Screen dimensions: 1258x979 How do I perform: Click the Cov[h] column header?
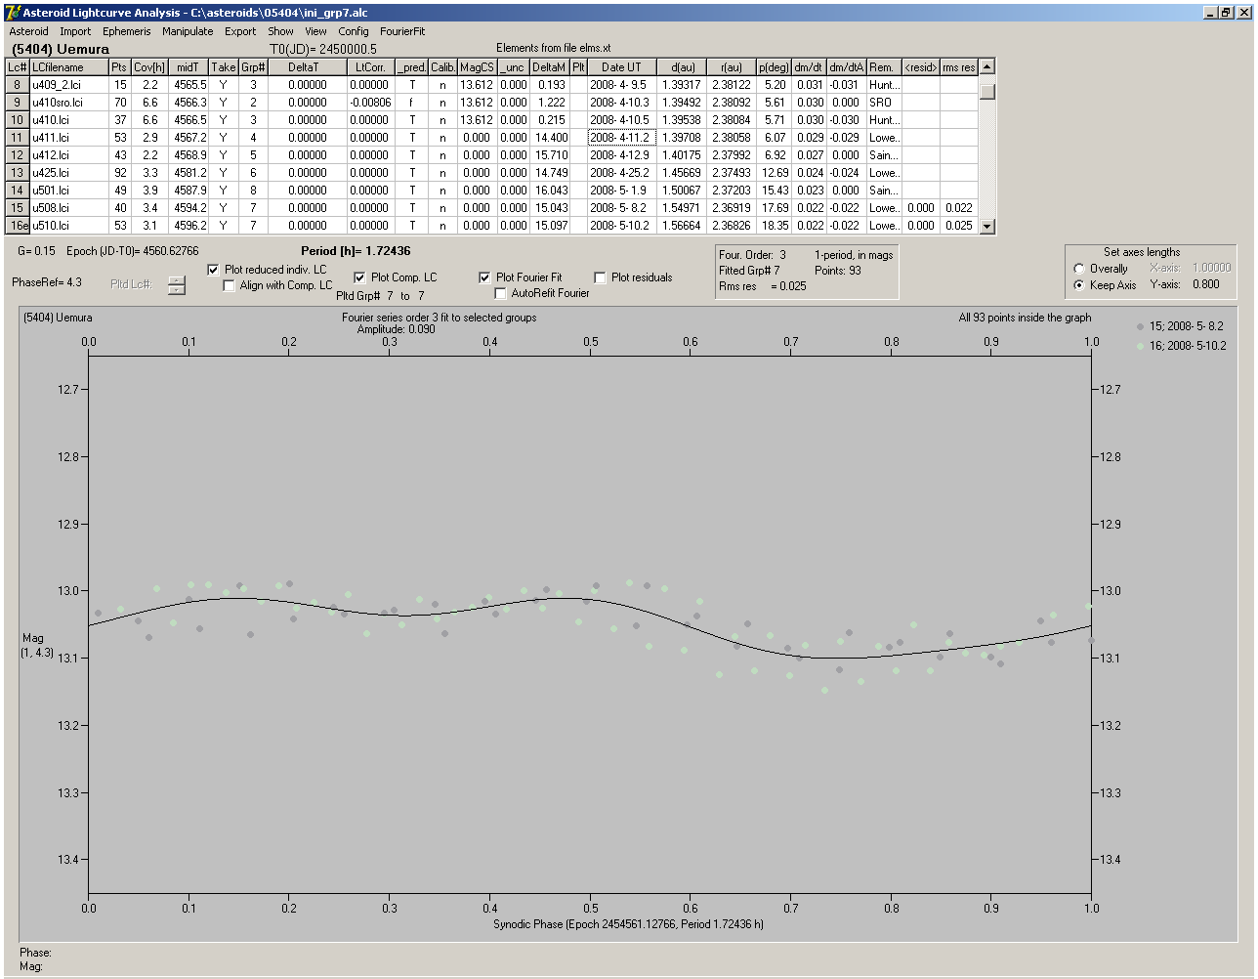click(149, 67)
